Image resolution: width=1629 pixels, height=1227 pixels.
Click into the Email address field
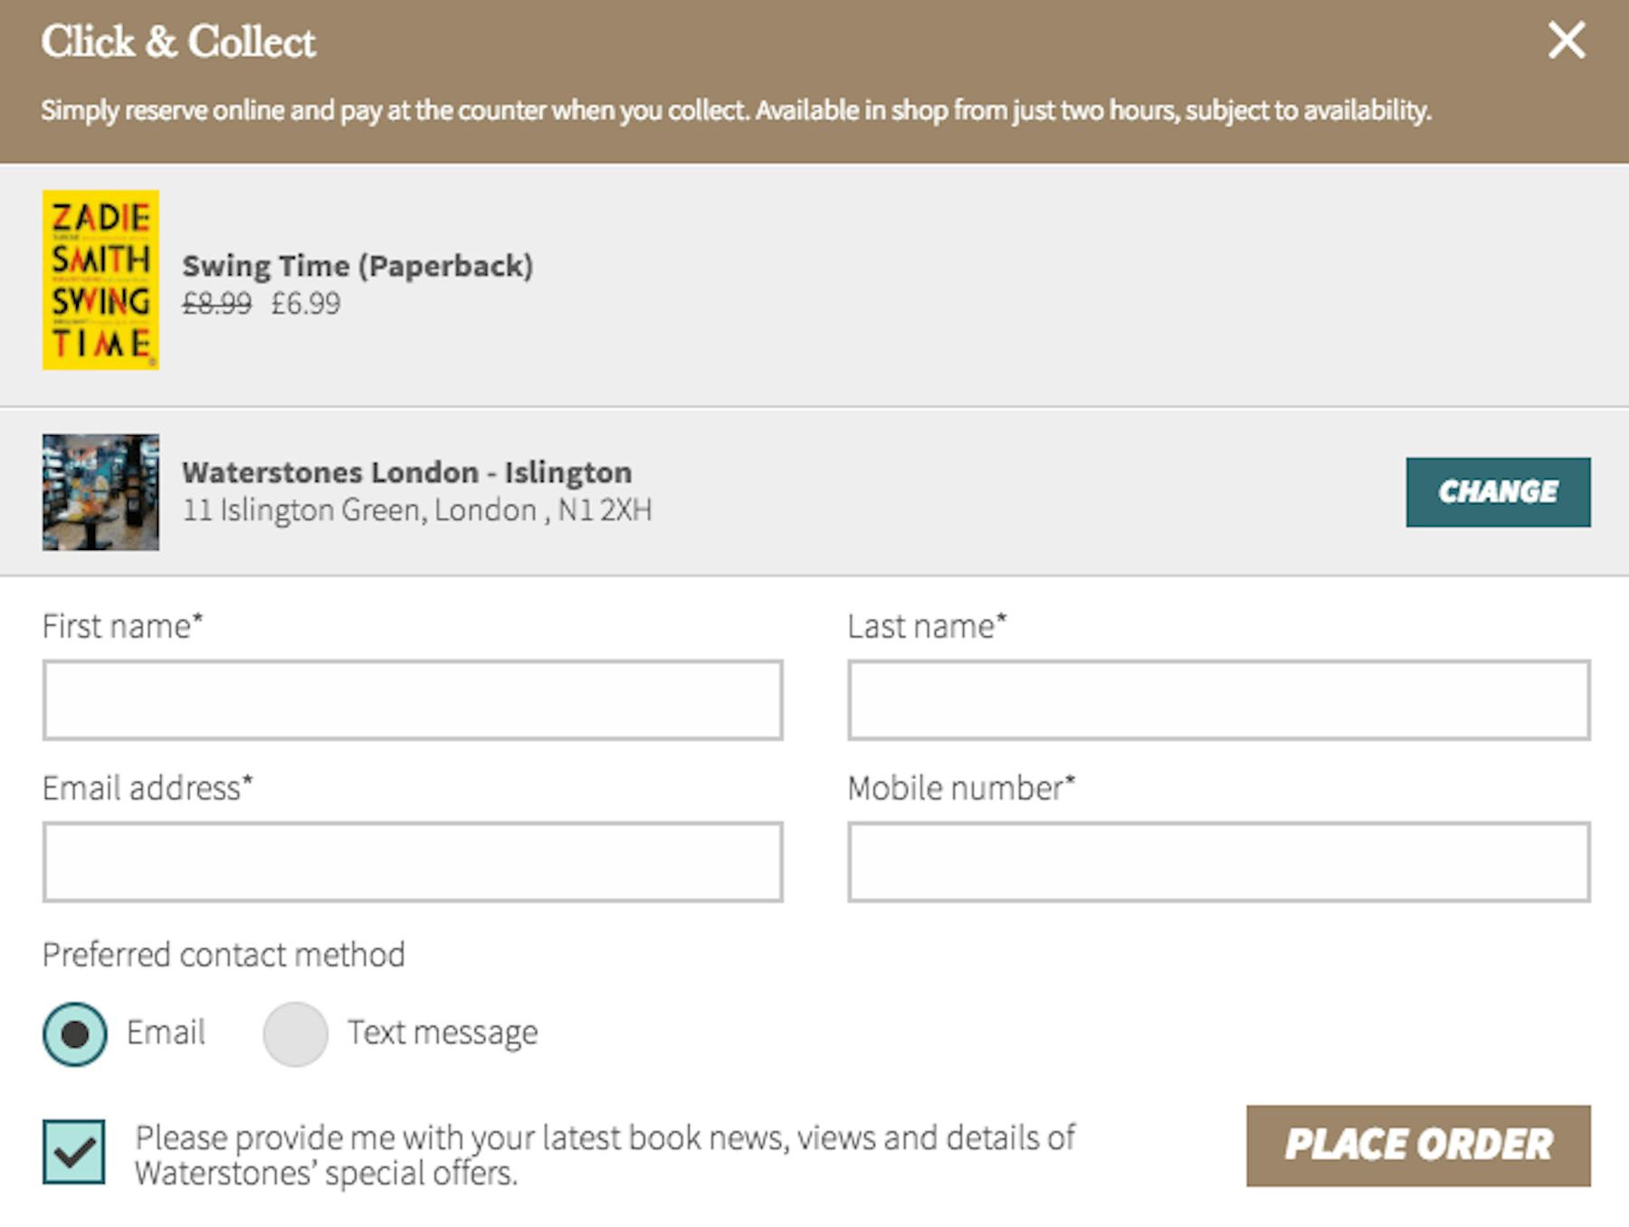tap(413, 862)
